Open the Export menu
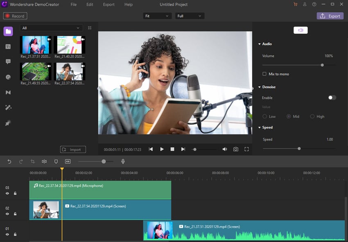 (108, 5)
